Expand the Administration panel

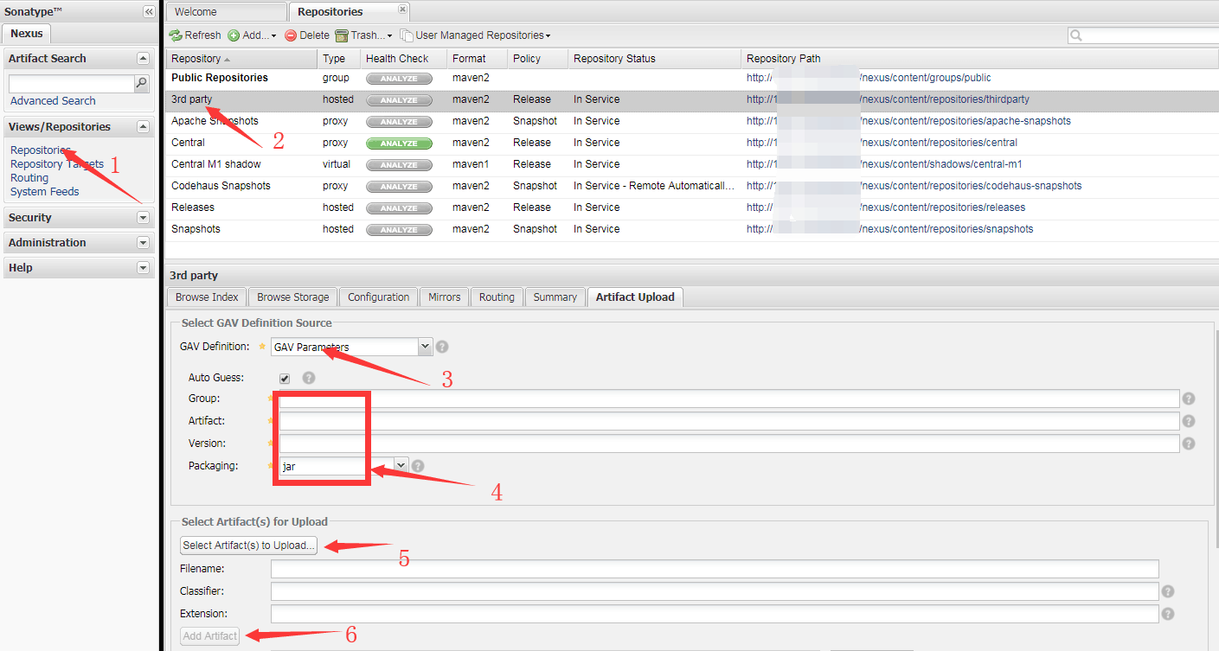click(x=144, y=243)
